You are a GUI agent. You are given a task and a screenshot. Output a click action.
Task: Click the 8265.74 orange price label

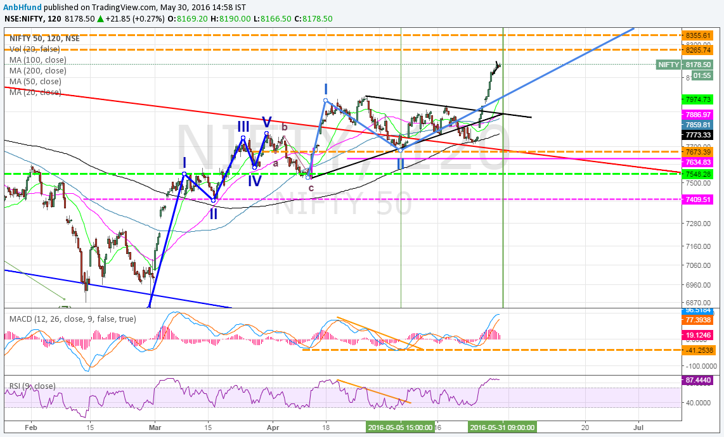click(x=697, y=49)
